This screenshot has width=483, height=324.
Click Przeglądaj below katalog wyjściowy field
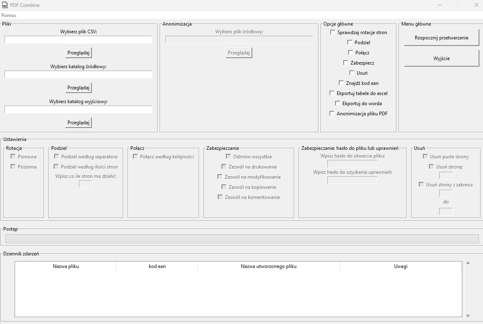78,123
